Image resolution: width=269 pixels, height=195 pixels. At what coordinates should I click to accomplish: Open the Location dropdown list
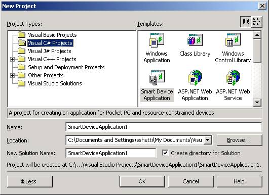[208, 140]
